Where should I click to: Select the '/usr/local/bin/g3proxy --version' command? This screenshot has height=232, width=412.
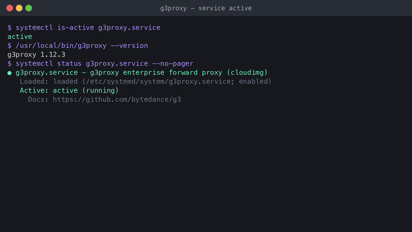(x=82, y=46)
